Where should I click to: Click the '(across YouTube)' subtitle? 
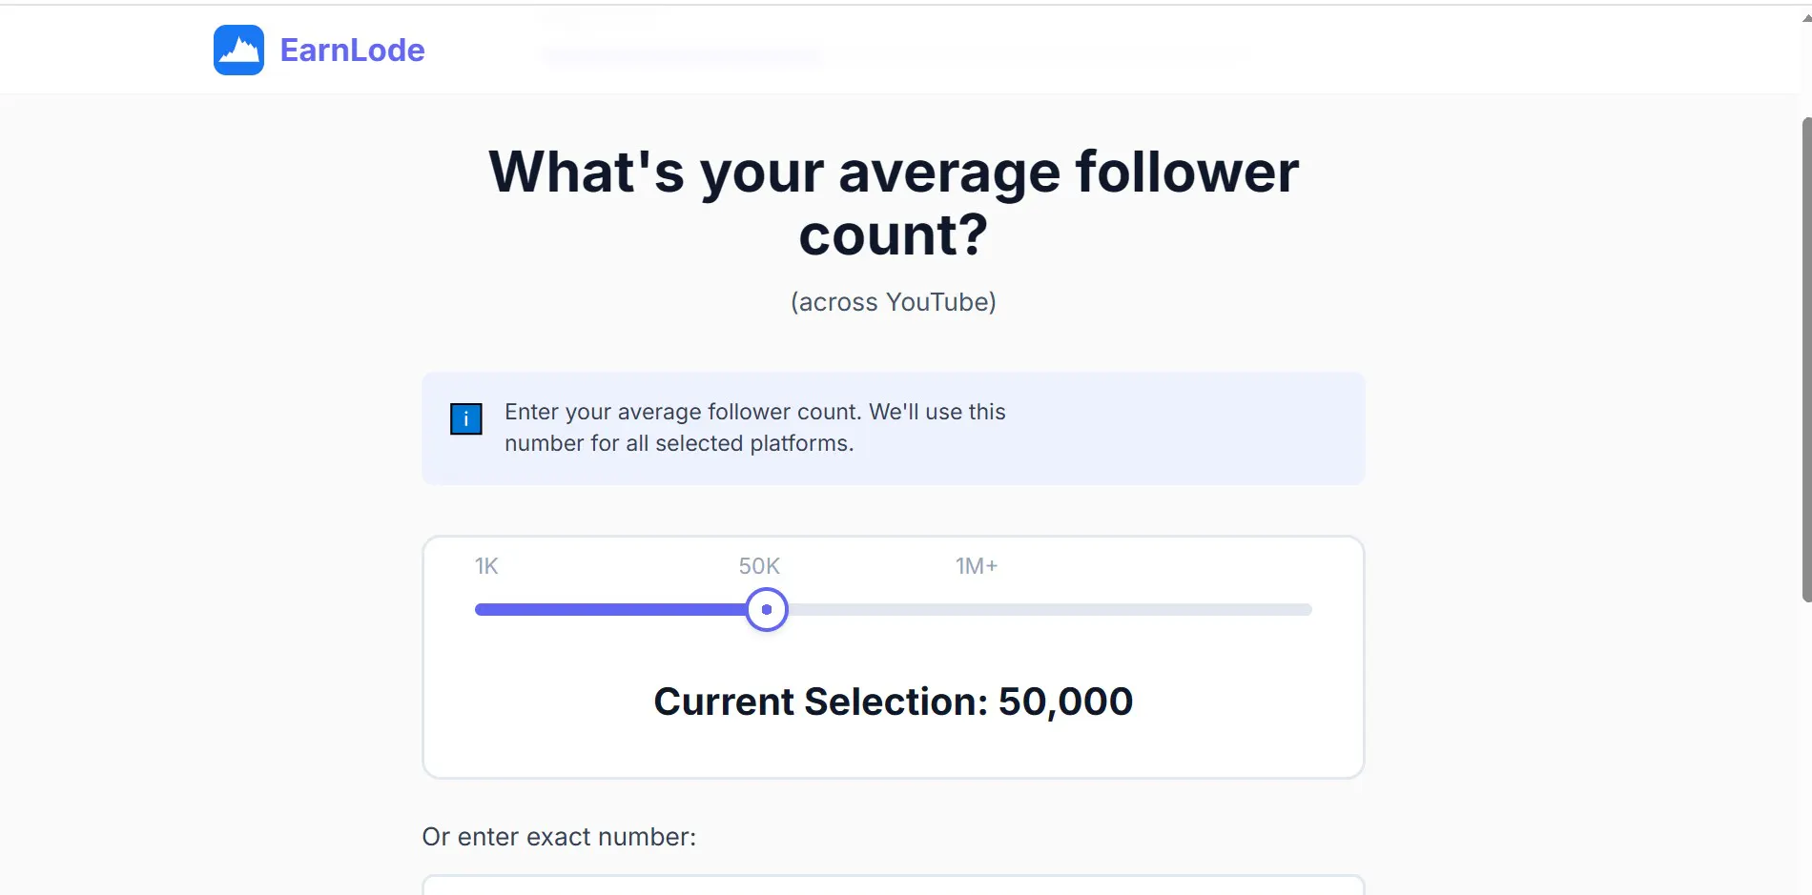pos(894,302)
